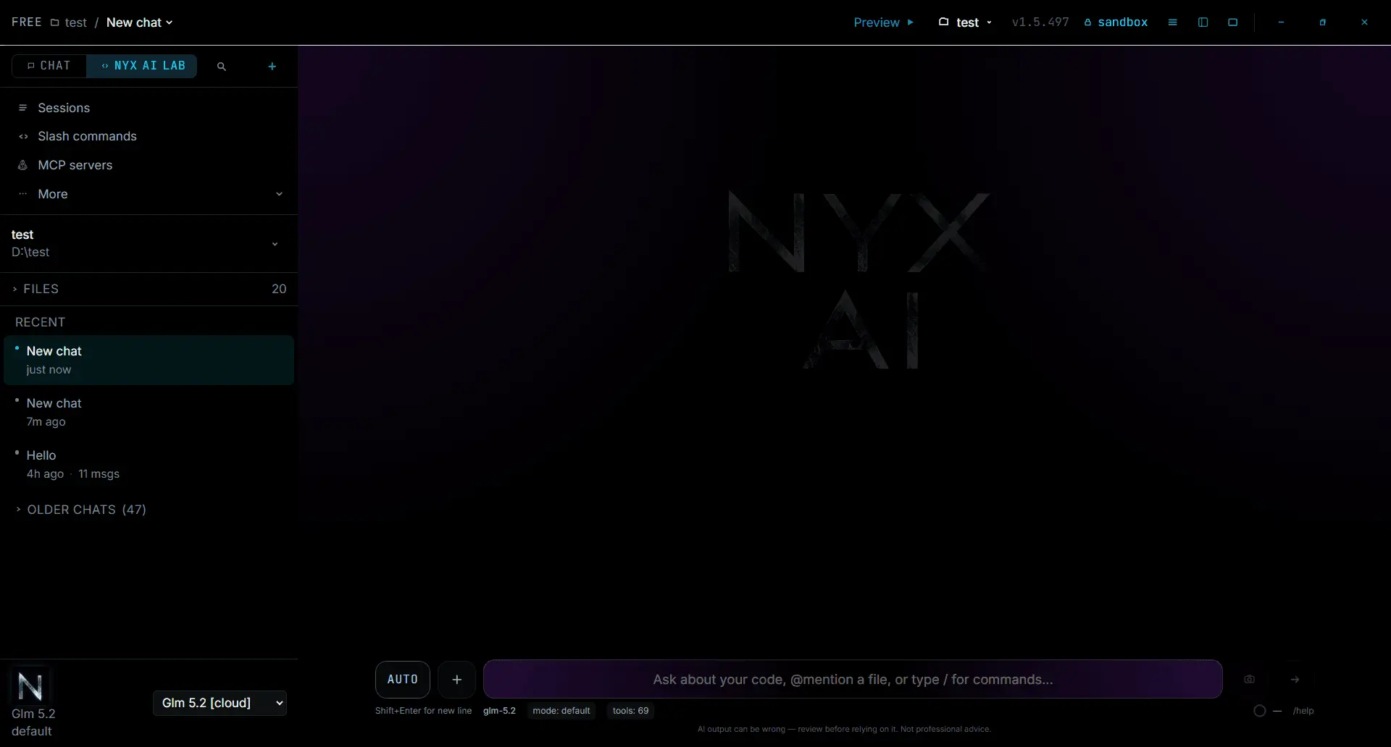Image resolution: width=1391 pixels, height=747 pixels.
Task: Start a new chat with plus icon
Action: [272, 66]
